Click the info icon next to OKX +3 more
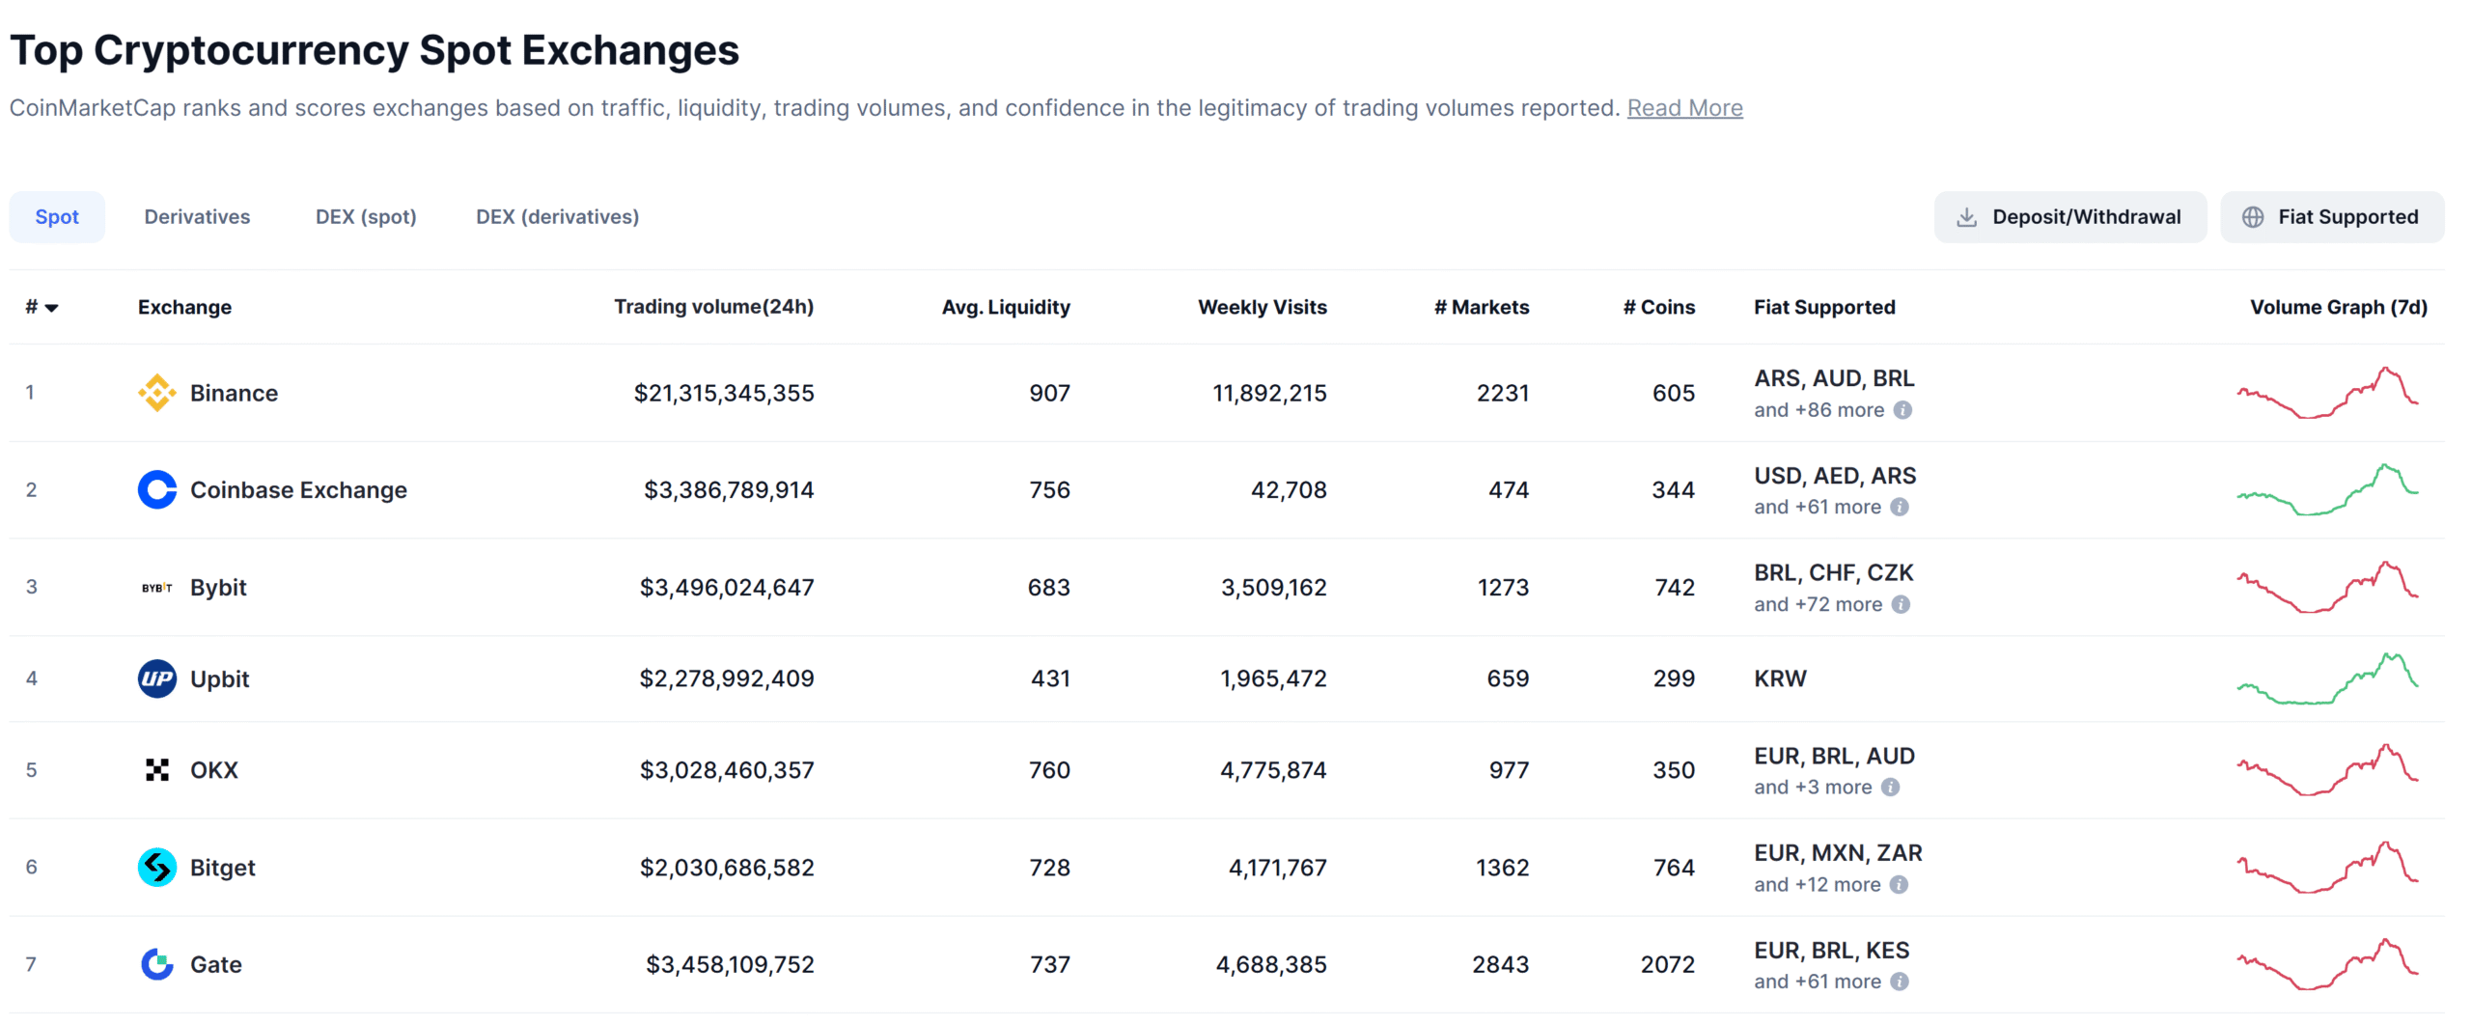This screenshot has width=2471, height=1024. point(1890,788)
